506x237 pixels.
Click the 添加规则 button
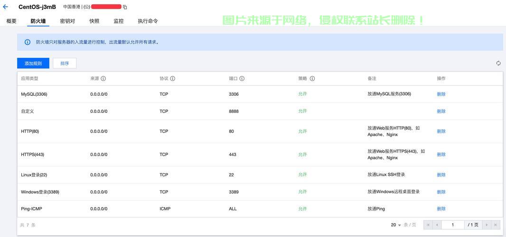click(x=33, y=63)
